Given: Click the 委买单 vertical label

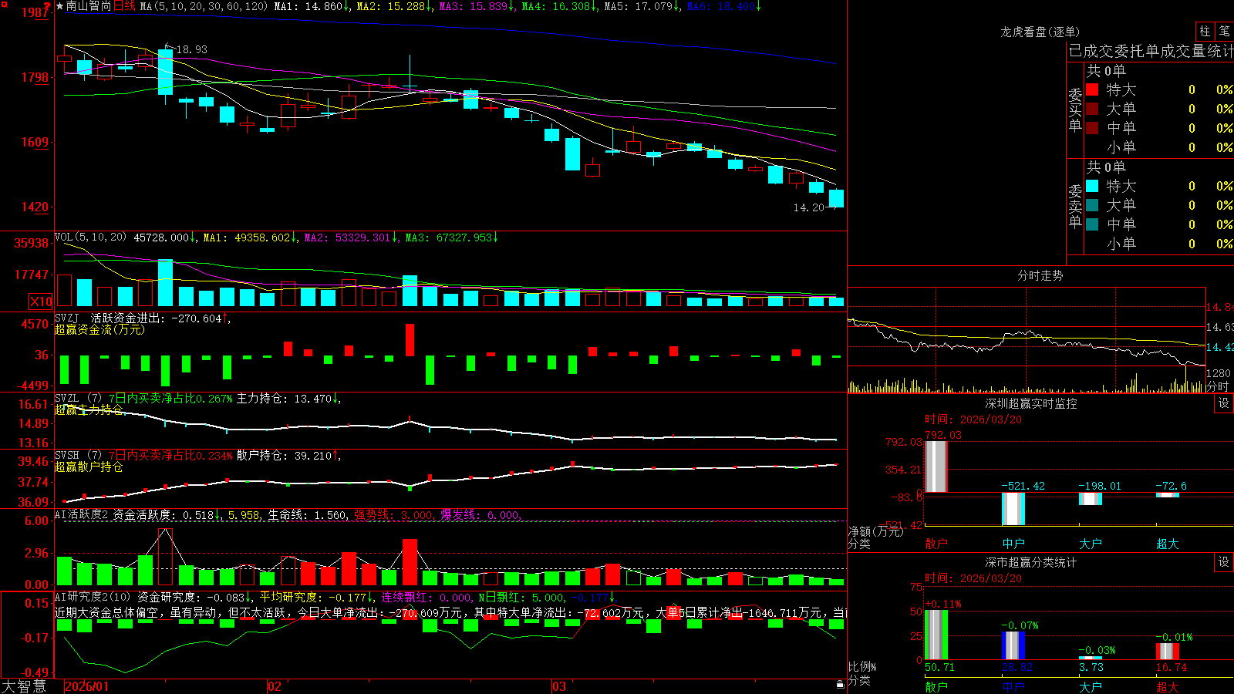Looking at the screenshot, I should tap(1075, 110).
